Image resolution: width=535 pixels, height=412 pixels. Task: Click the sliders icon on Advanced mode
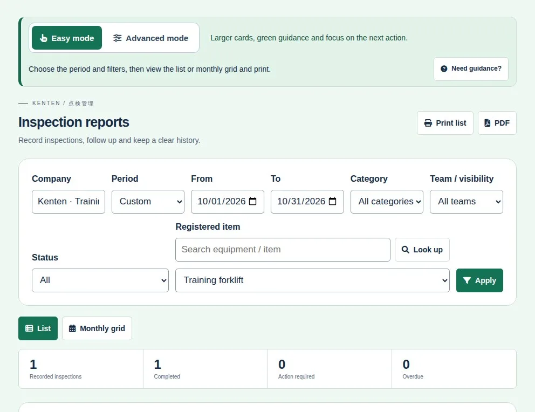pos(118,38)
